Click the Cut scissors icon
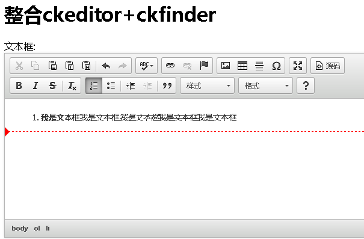 (x=19, y=66)
